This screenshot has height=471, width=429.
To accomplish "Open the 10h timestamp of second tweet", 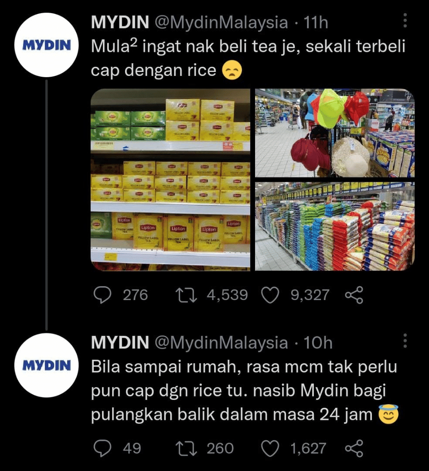I will point(318,343).
